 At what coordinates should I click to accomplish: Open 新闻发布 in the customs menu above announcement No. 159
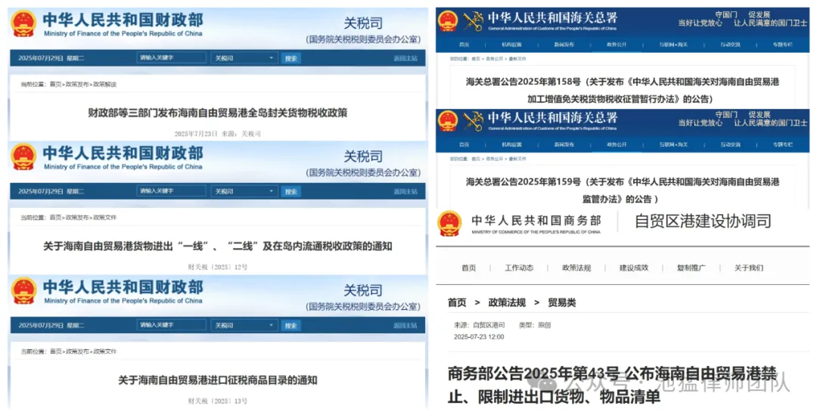(x=564, y=144)
